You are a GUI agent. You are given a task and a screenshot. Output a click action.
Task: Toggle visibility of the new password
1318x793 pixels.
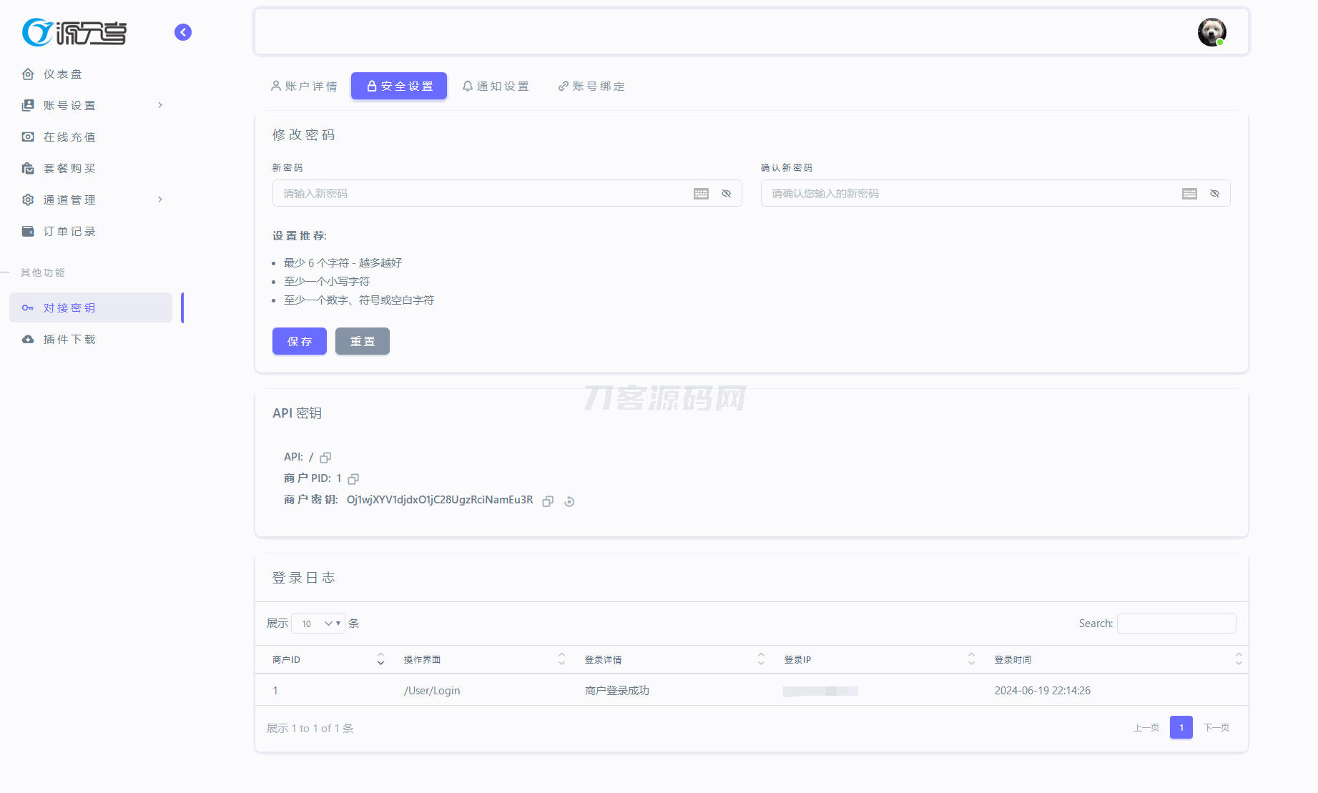726,194
